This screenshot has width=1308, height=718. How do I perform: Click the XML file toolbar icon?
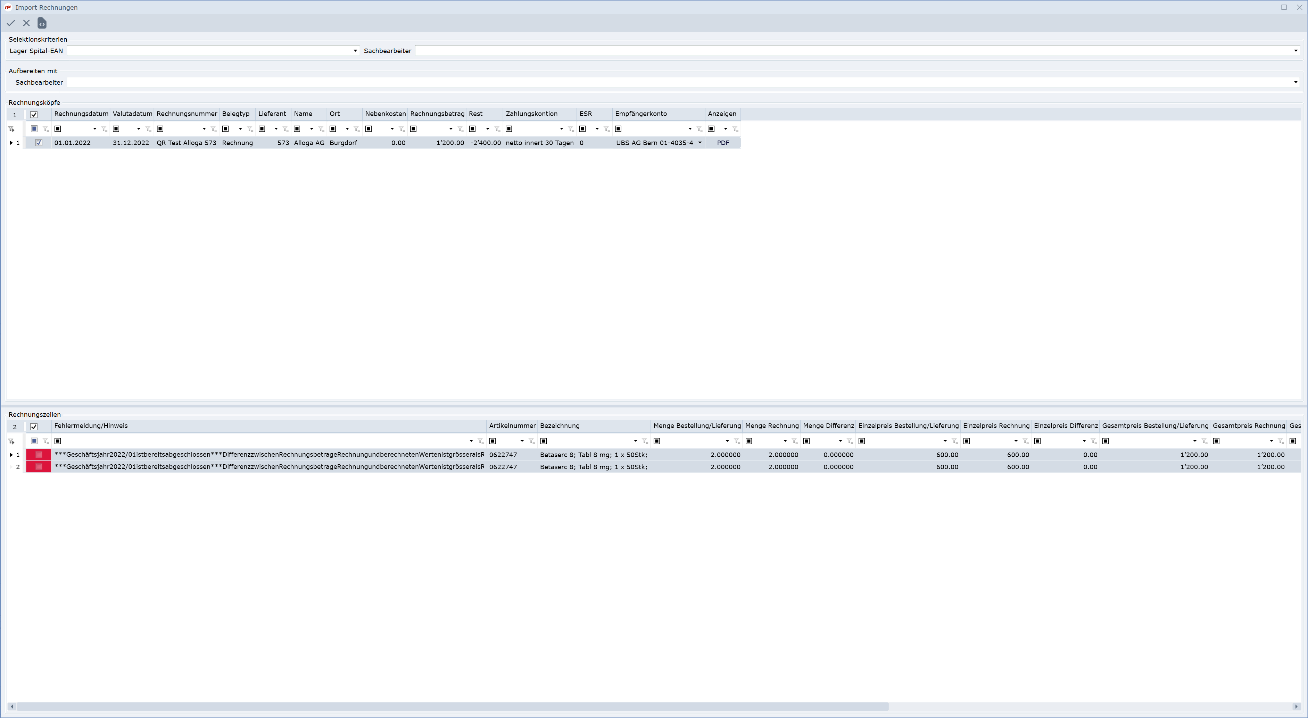(x=42, y=23)
